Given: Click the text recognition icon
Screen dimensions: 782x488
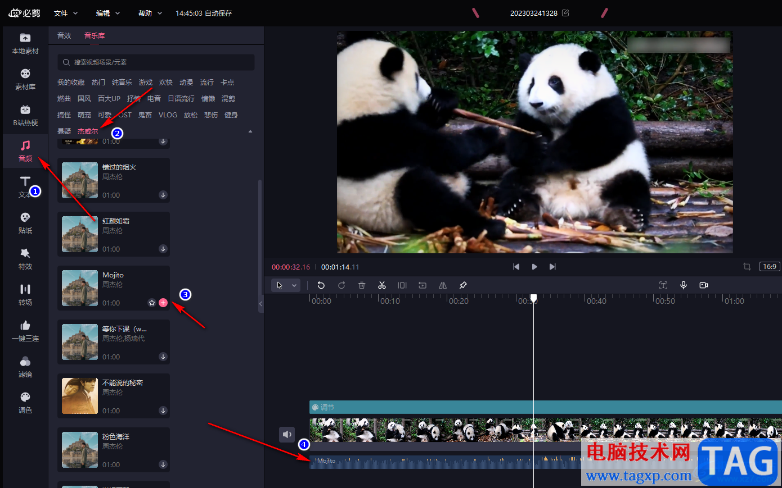Looking at the screenshot, I should (x=663, y=285).
